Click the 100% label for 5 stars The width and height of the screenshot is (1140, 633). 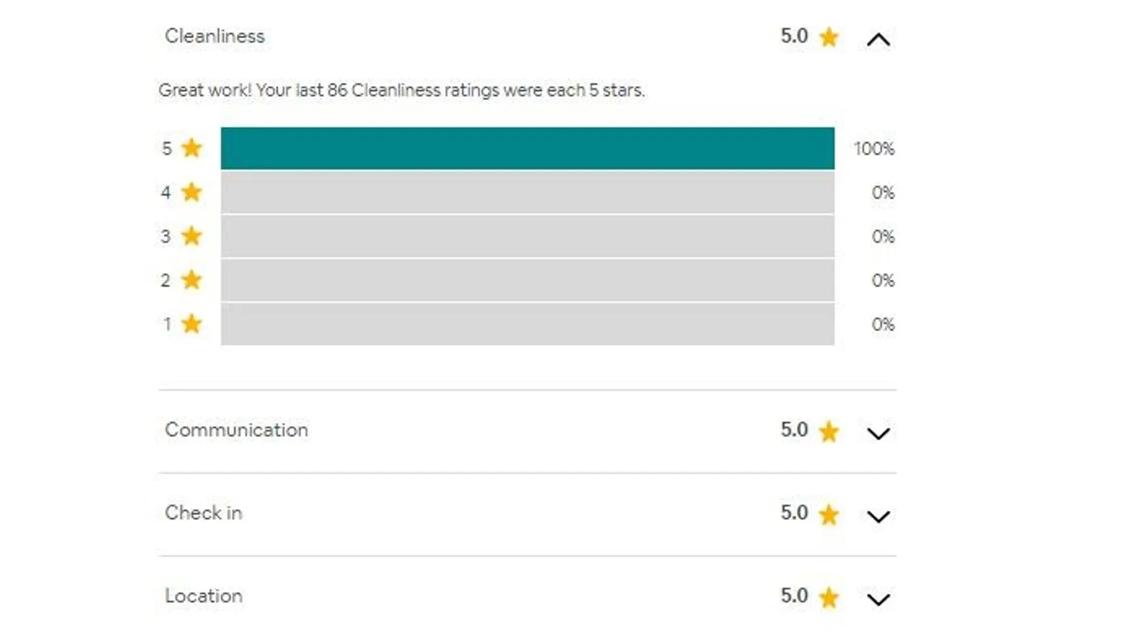click(x=873, y=149)
